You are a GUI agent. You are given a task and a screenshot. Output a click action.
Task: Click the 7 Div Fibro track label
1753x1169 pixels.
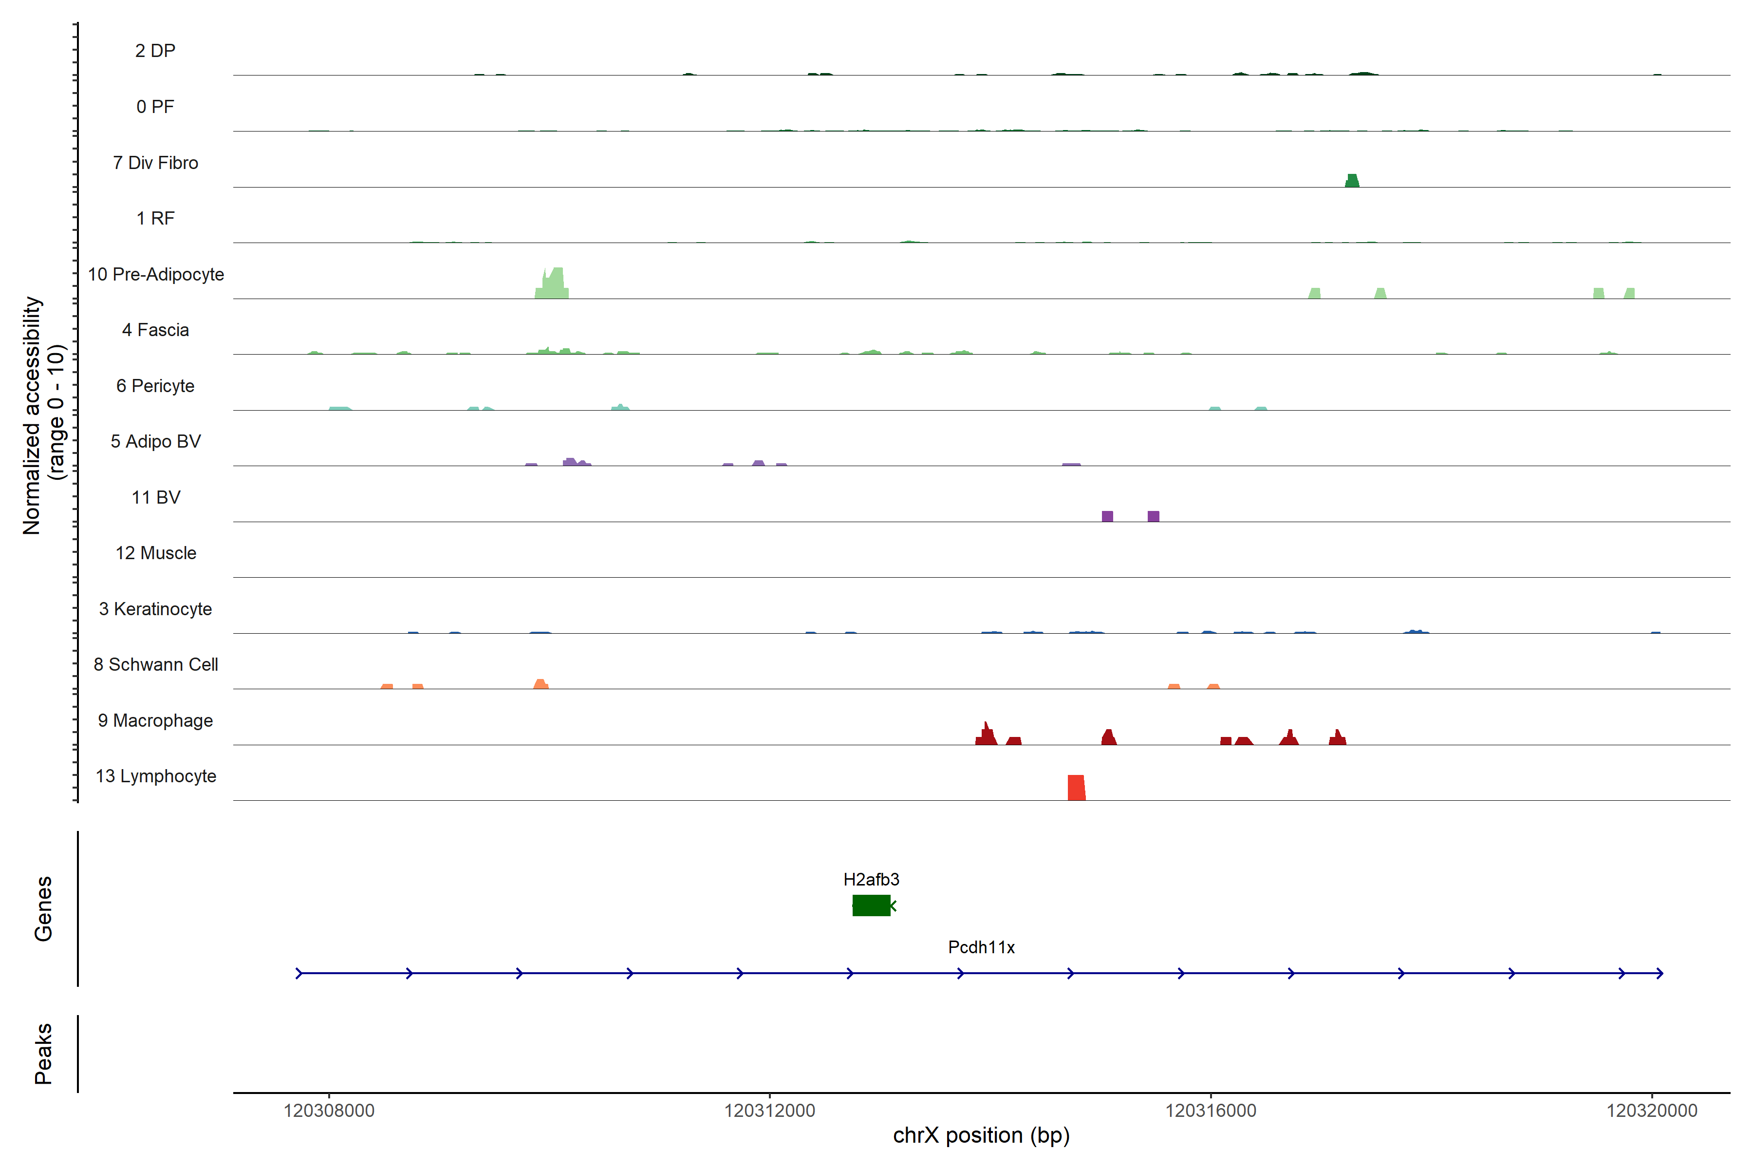coord(156,163)
